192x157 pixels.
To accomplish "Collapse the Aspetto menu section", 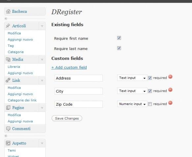I will [x=42, y=143].
